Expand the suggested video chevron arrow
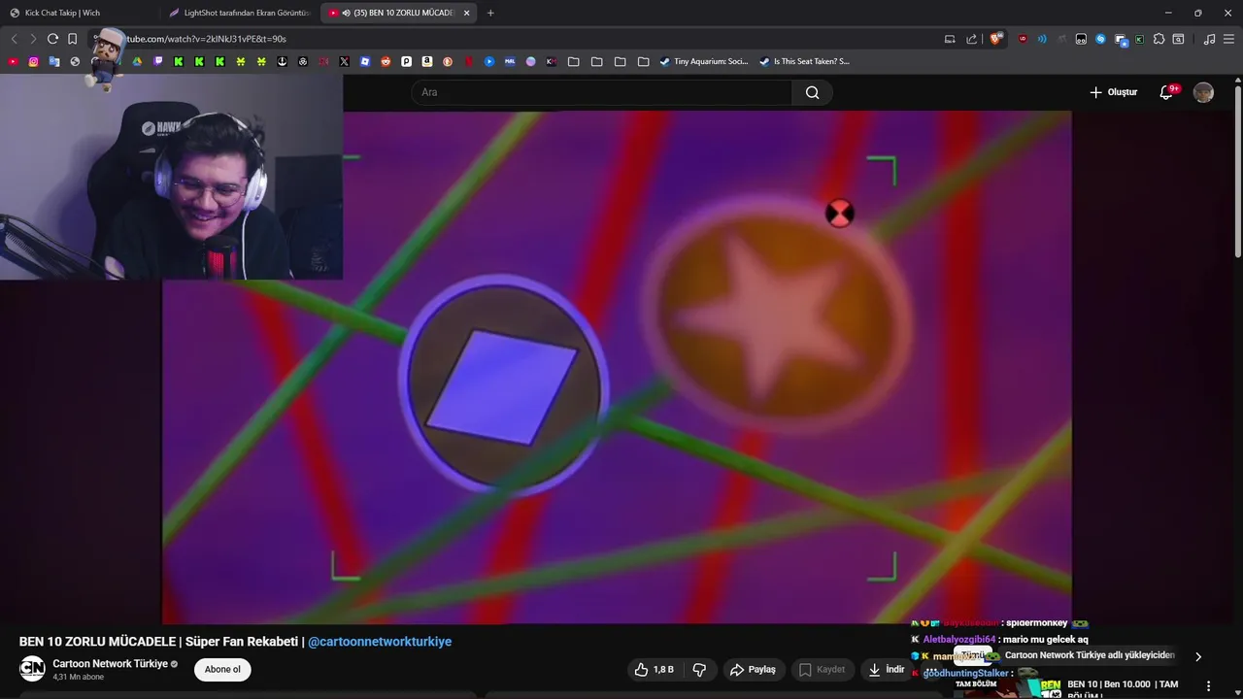1243x699 pixels. (x=1198, y=656)
